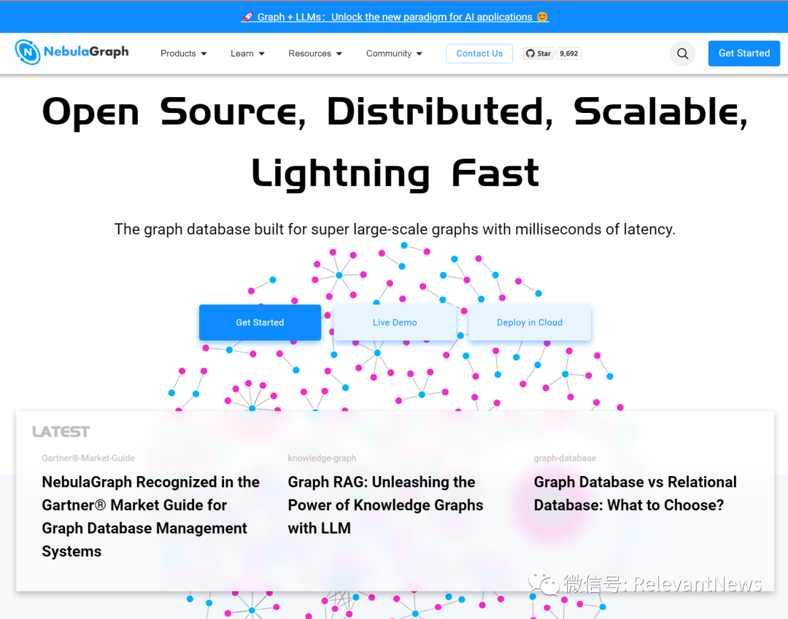Open the Graph RAG article
Screen dimensions: 788x619
pos(385,505)
